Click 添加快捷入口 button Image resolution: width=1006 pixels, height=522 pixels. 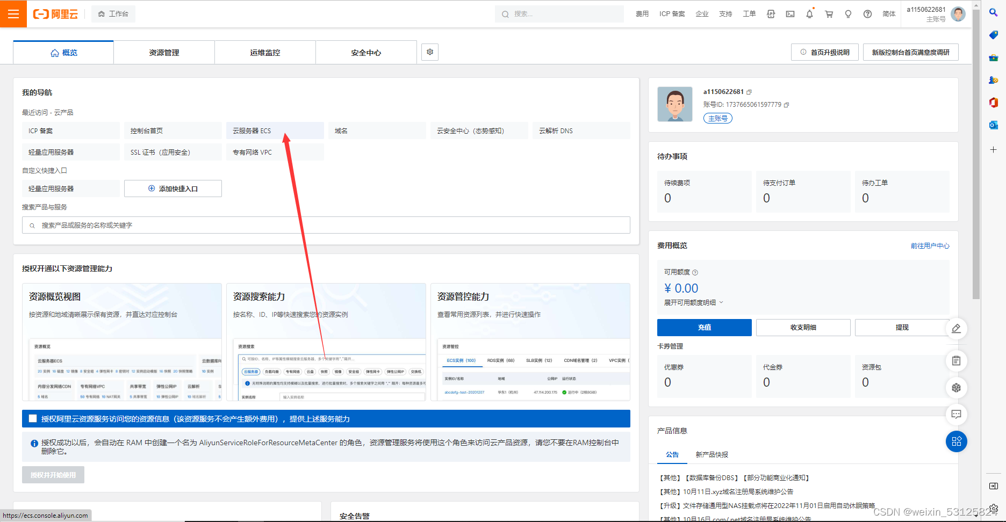173,189
